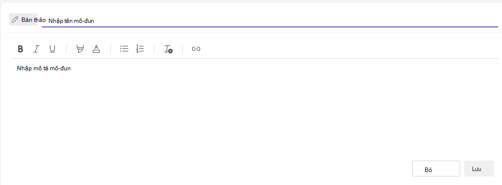
Task: Click the Nhập mô tả mô-đun placeholder
Action: click(44, 68)
